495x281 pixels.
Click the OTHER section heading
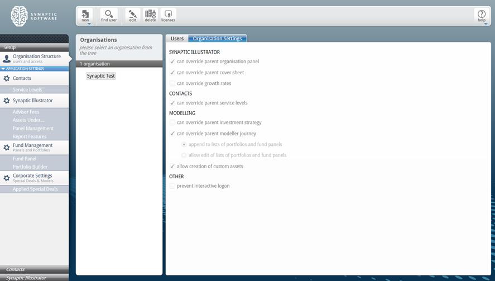(x=176, y=177)
